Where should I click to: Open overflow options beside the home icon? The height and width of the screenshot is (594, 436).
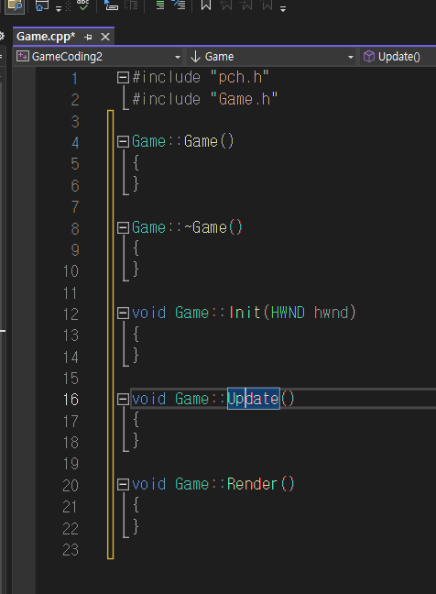click(59, 8)
